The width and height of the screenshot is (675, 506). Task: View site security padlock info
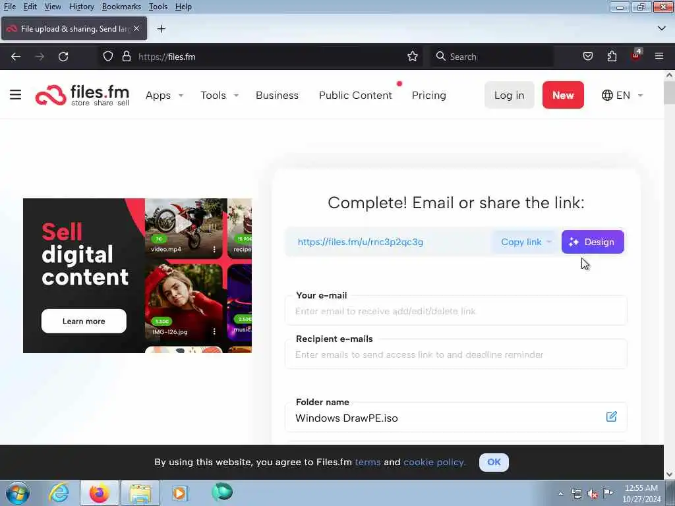point(126,57)
